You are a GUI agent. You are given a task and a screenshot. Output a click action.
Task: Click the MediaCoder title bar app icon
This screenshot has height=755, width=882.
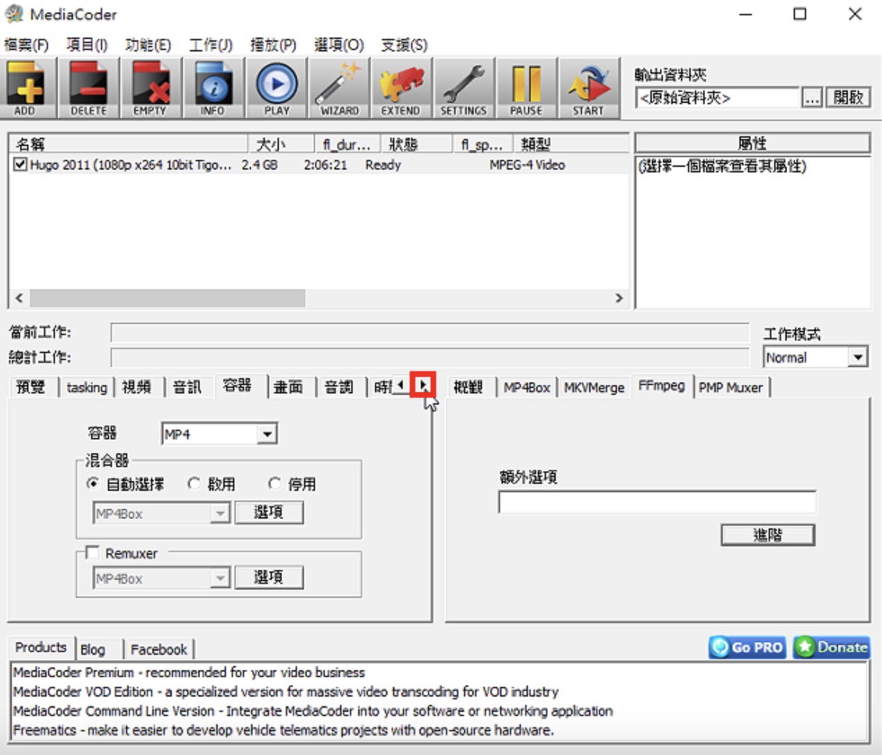14,14
